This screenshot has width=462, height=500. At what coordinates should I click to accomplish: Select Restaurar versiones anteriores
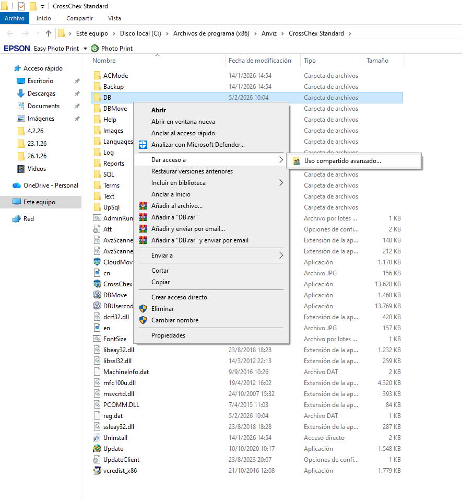pyautogui.click(x=211, y=171)
